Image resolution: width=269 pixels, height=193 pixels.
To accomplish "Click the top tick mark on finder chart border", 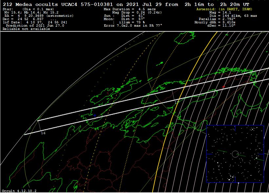I will (235, 128).
